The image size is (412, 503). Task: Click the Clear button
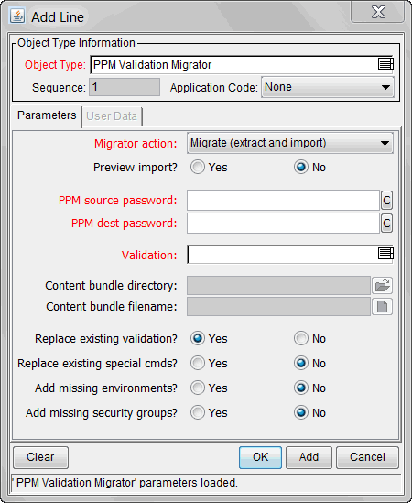40,457
